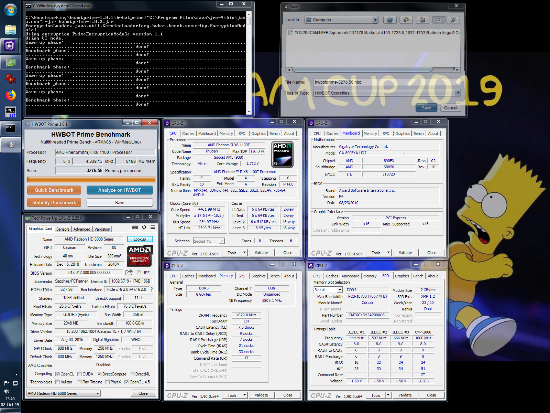The width and height of the screenshot is (550, 413).
Task: Click Save dialog horizontal scrollbar
Action: click(373, 70)
